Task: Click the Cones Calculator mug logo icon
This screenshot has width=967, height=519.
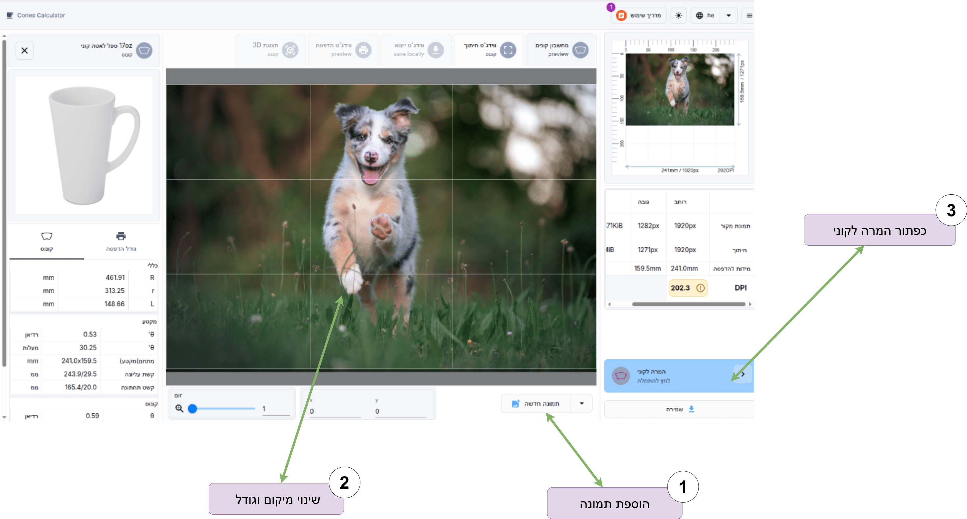Action: (10, 15)
